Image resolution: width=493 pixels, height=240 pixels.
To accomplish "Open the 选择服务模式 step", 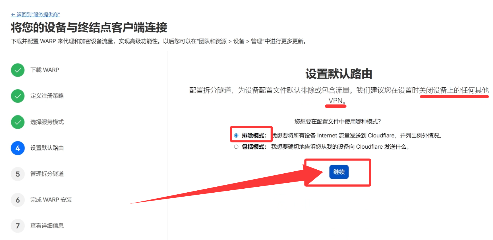I will pos(47,122).
